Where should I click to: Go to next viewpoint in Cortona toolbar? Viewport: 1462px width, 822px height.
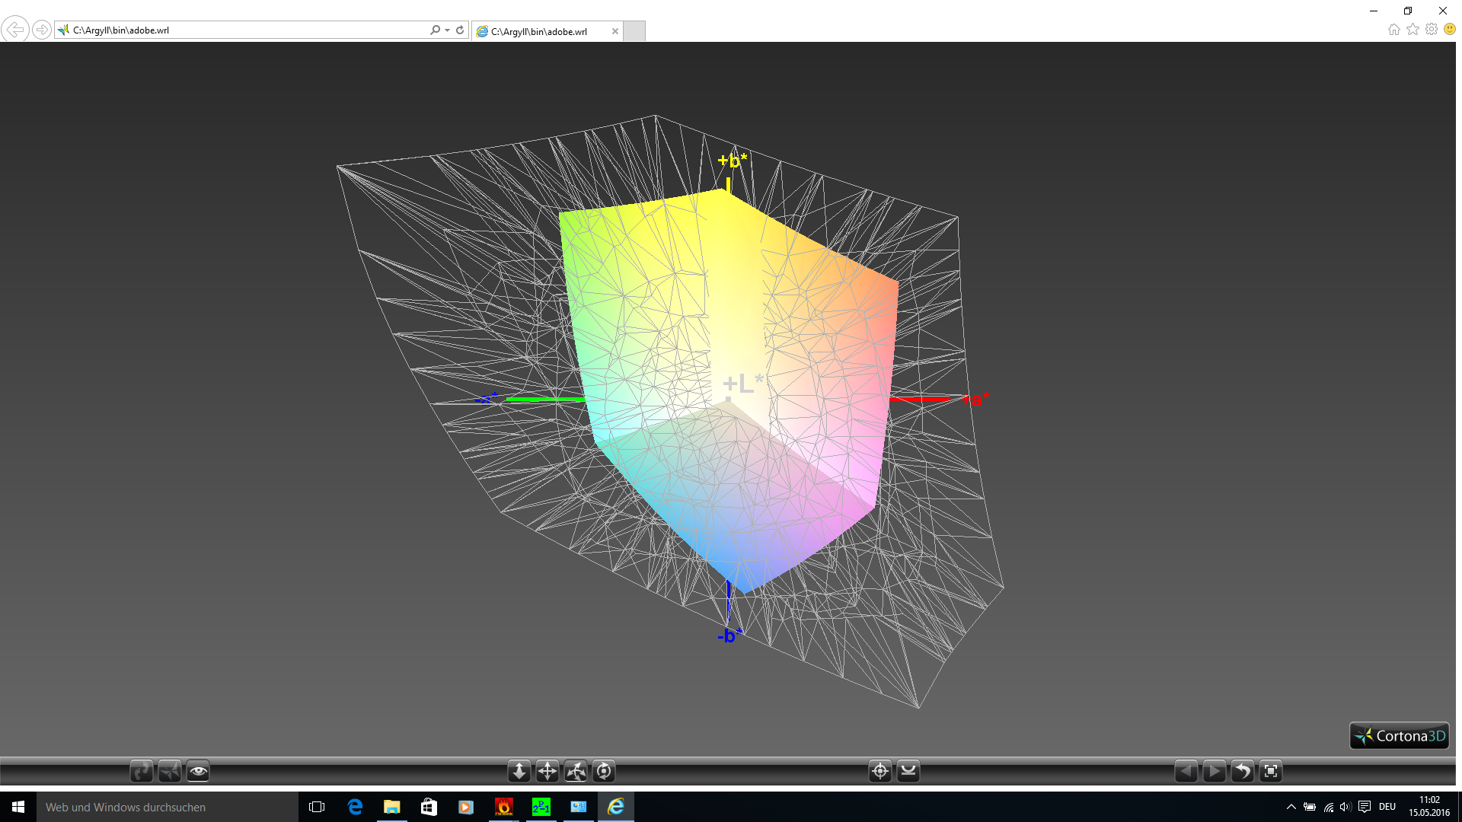tap(1215, 771)
